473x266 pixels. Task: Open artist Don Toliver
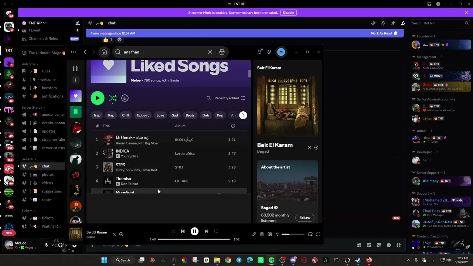(129, 184)
